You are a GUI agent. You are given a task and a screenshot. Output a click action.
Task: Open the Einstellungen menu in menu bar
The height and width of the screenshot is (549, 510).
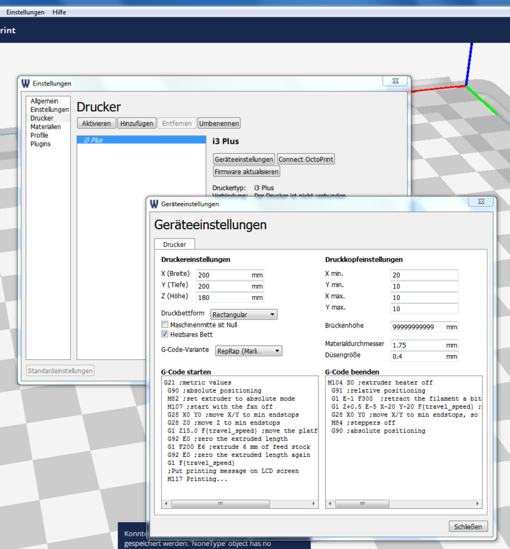25,12
